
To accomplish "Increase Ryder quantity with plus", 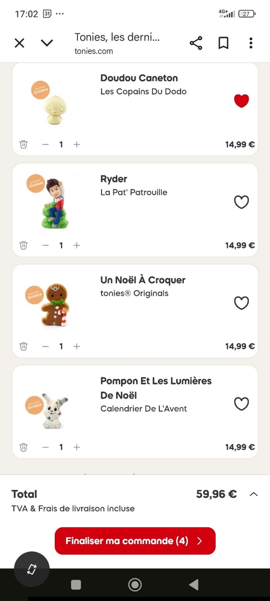I will (x=77, y=245).
